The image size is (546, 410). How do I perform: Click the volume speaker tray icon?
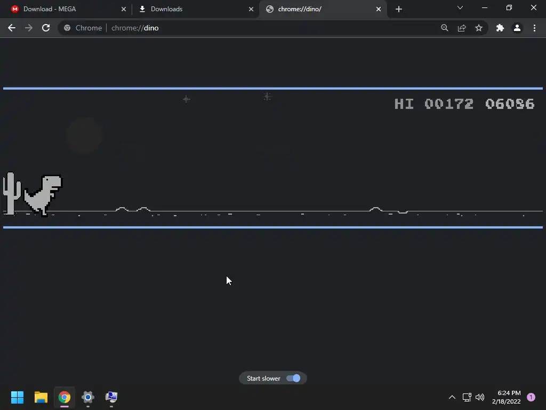(x=480, y=397)
